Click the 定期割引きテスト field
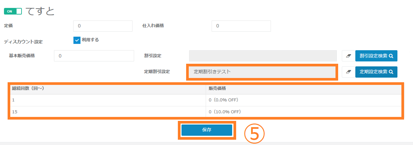The height and width of the screenshot is (145, 413). tap(262, 72)
